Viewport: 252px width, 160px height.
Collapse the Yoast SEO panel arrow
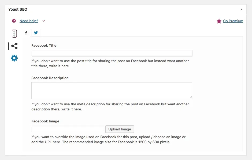click(242, 9)
